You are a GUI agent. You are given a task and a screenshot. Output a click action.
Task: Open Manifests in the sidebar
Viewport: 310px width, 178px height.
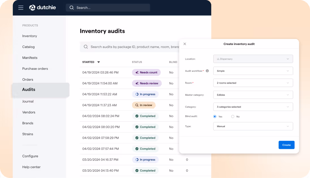tap(30, 58)
